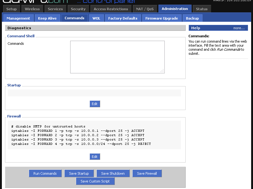
Task: Select the Administration tab
Action: tap(175, 9)
